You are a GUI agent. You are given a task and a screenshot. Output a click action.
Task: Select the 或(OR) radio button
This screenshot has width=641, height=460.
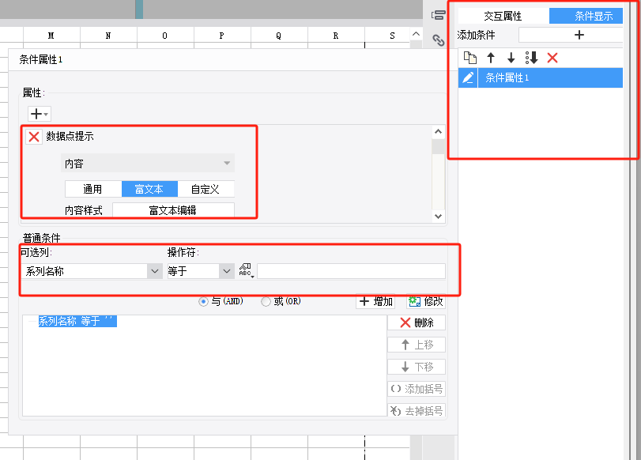pyautogui.click(x=266, y=302)
